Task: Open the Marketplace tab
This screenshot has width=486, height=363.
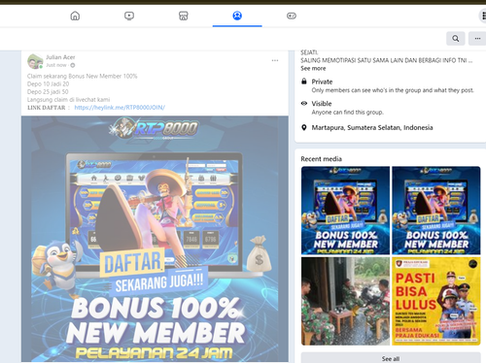Action: (x=183, y=16)
